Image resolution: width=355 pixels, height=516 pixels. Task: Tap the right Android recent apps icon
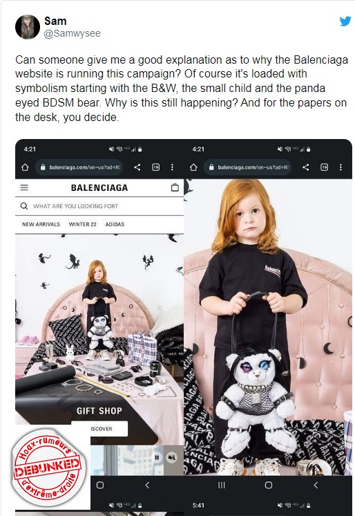tap(222, 485)
